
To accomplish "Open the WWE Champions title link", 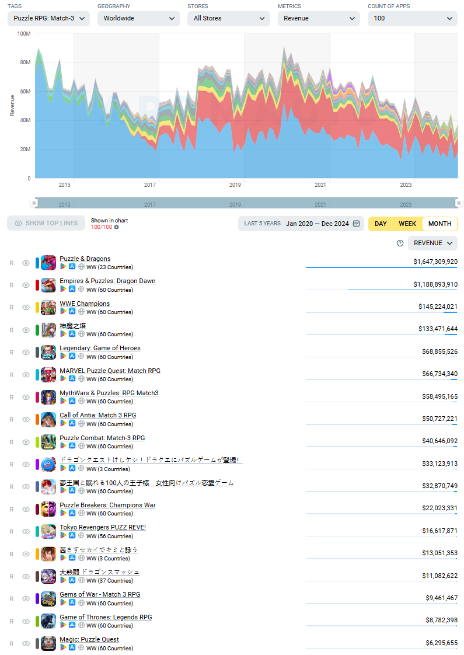I will (85, 304).
